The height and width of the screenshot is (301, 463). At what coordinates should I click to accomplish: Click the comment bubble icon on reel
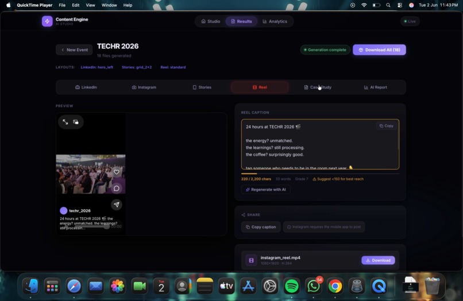[x=117, y=188]
